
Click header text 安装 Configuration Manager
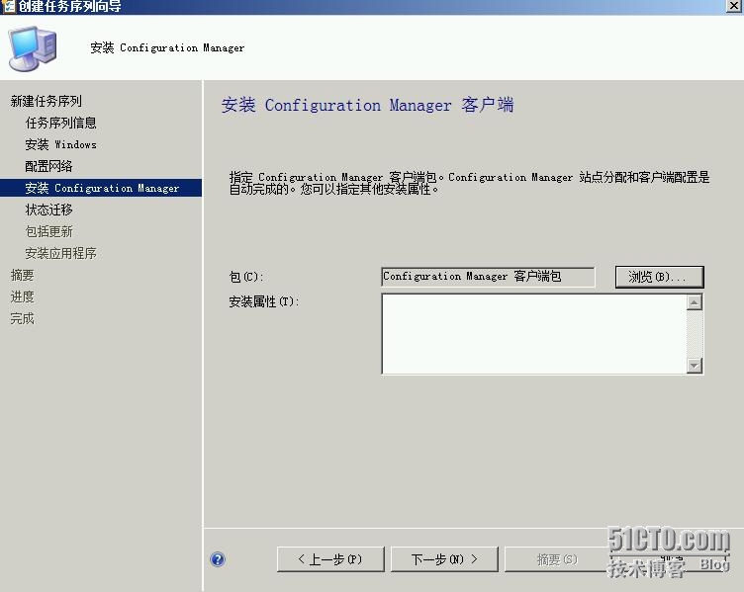167,47
